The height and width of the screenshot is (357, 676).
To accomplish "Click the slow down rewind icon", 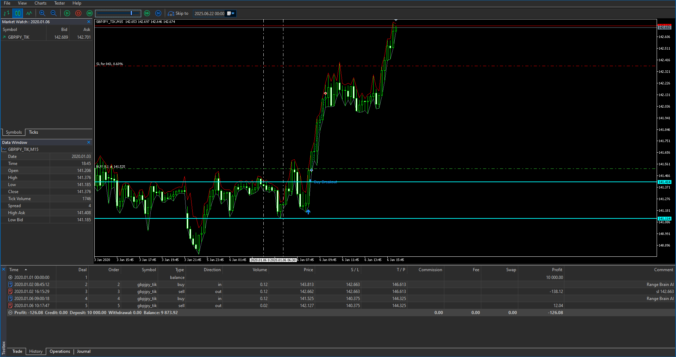I will pos(89,13).
